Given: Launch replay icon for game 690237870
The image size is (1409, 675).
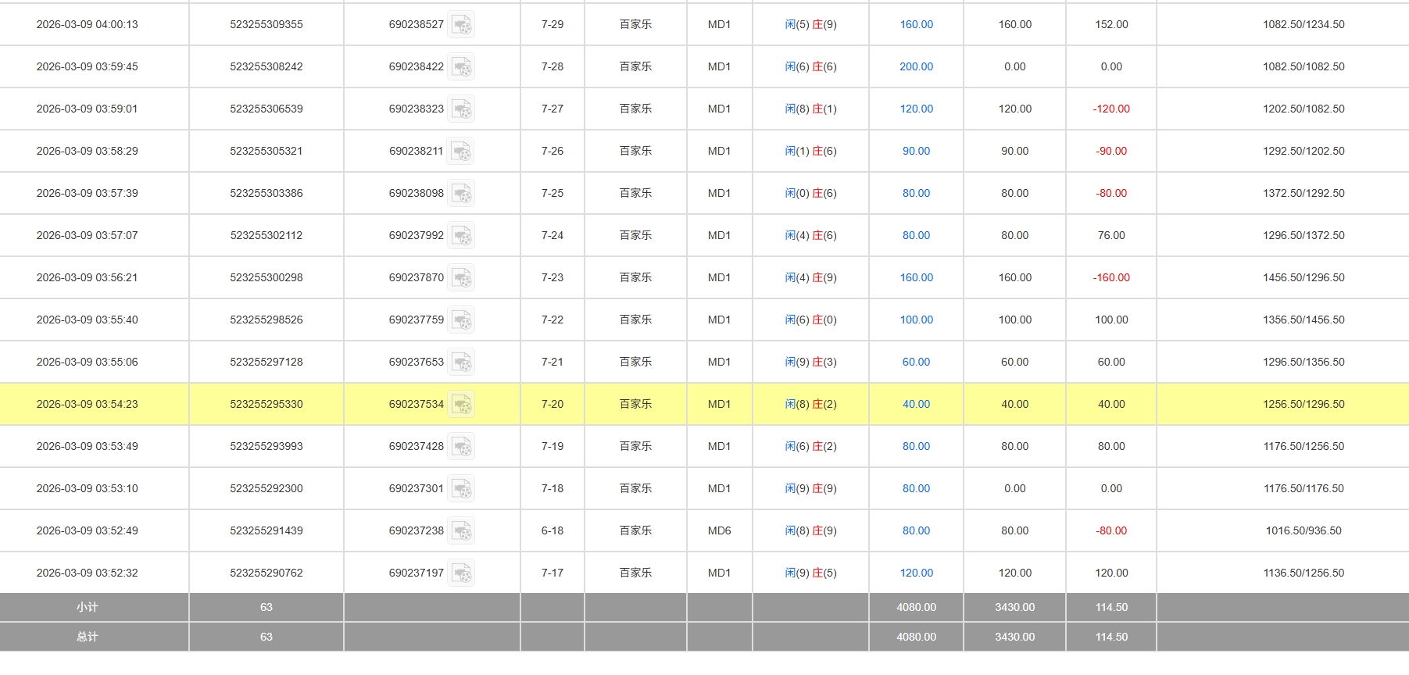Looking at the screenshot, I should pos(462,278).
